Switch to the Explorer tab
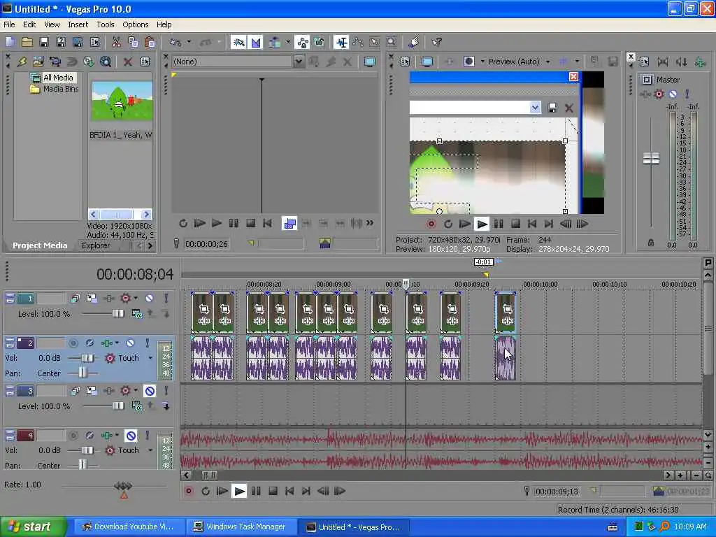 tap(96, 245)
